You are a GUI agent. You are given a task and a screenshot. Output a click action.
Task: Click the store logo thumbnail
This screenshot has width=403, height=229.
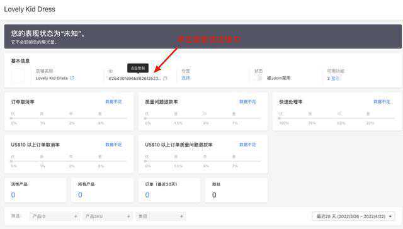(18, 75)
